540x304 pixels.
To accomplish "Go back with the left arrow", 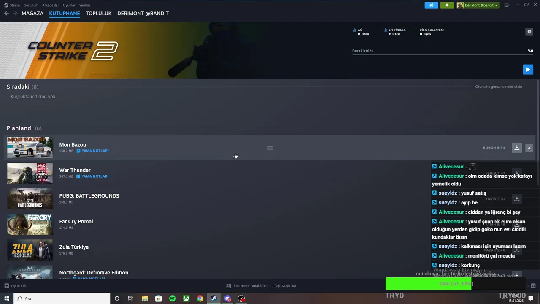I will coord(6,14).
